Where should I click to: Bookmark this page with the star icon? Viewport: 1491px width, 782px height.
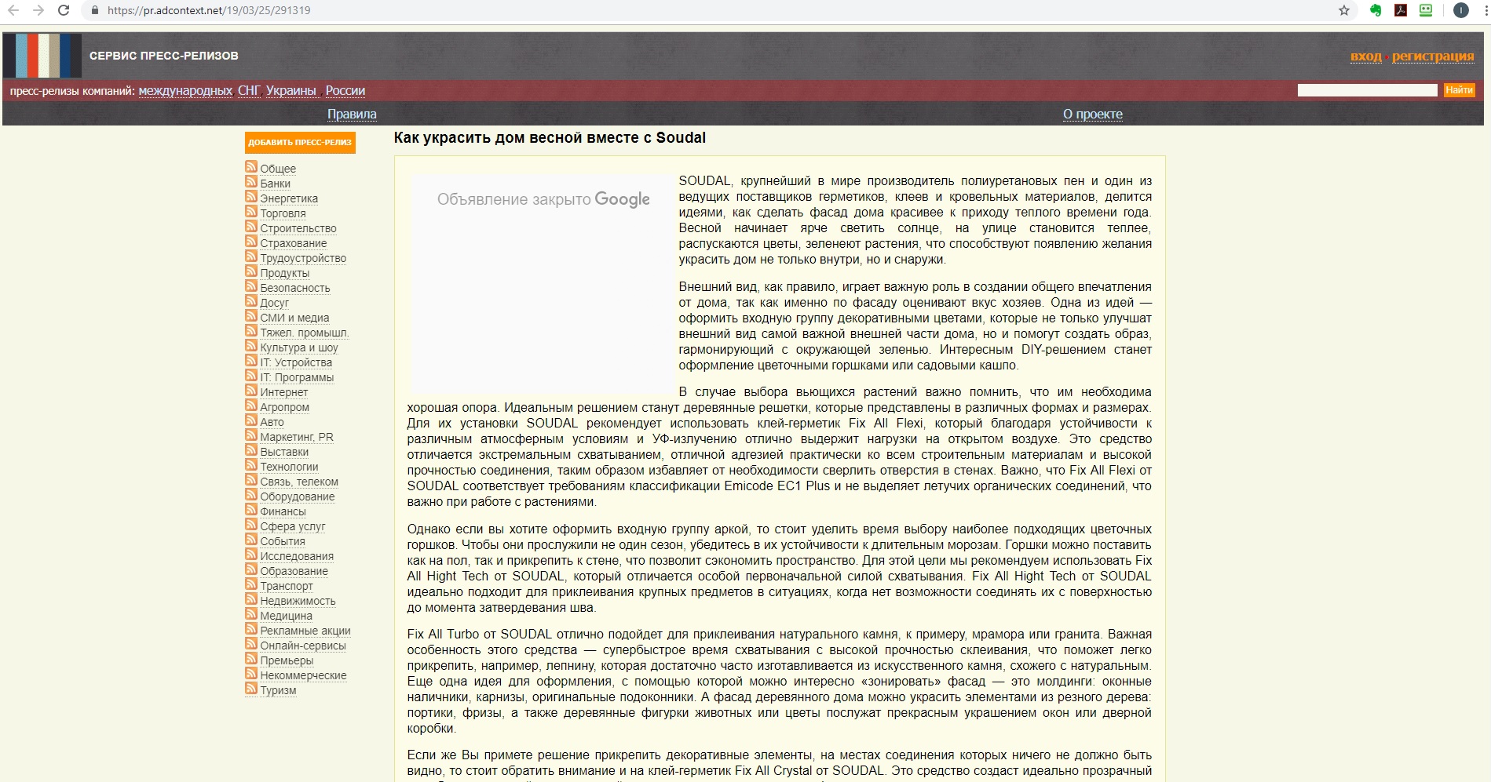coord(1344,10)
